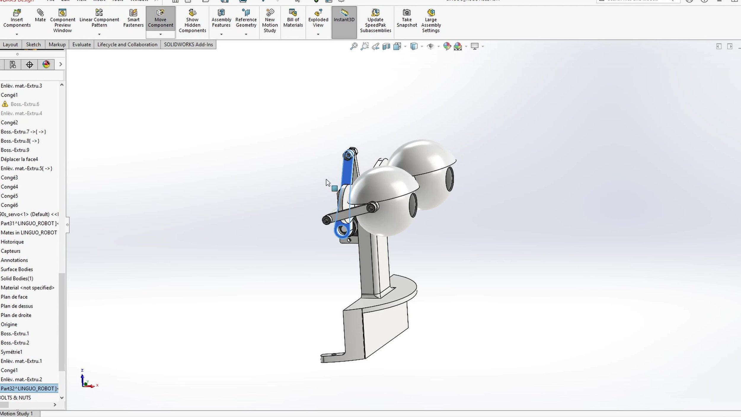This screenshot has height=417, width=741.
Task: Open Hide/Show Items dropdown arrow
Action: point(438,46)
